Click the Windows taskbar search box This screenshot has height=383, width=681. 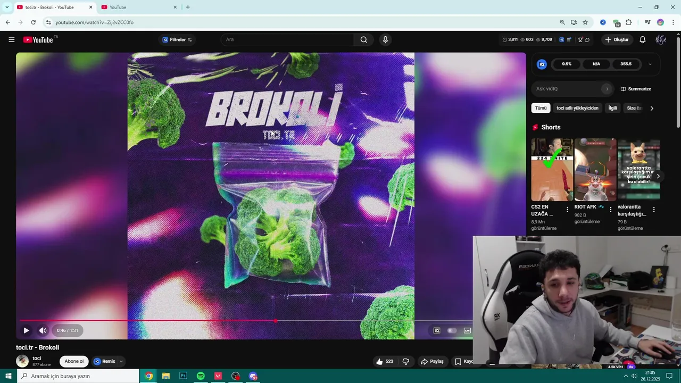tap(78, 376)
